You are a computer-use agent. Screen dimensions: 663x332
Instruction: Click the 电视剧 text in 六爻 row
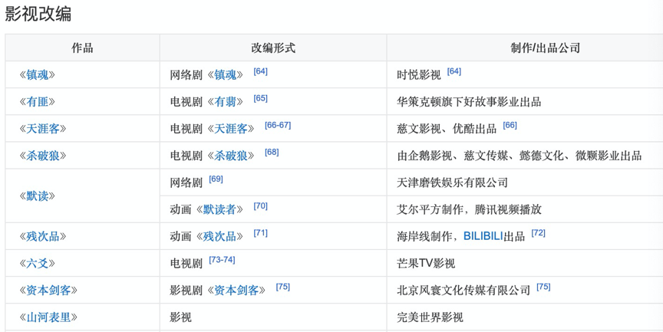[x=186, y=264]
